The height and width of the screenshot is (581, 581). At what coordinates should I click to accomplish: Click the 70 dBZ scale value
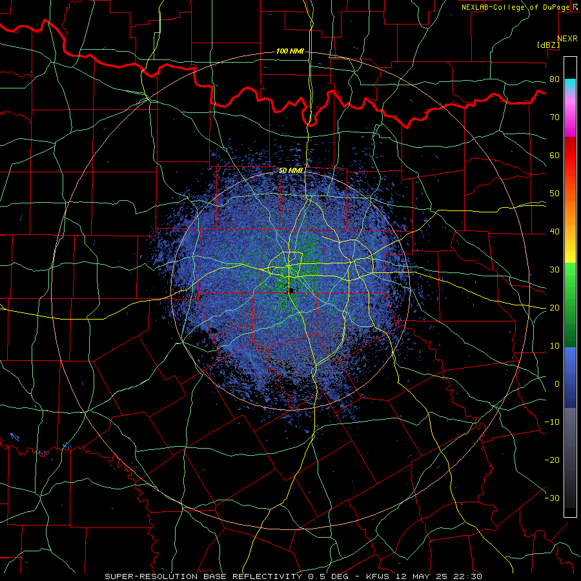point(555,117)
